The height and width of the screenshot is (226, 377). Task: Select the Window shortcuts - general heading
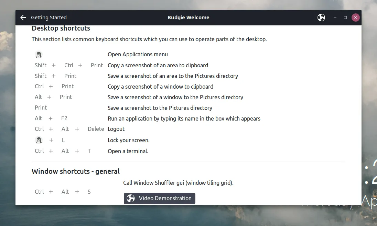pyautogui.click(x=76, y=171)
